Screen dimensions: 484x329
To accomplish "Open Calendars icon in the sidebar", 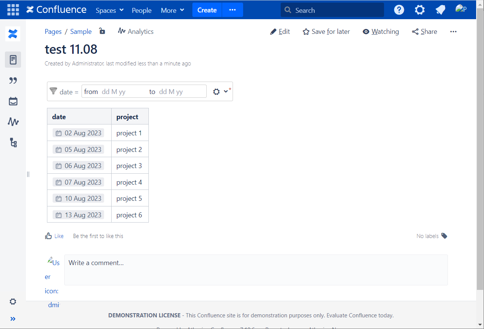I will 13,101.
